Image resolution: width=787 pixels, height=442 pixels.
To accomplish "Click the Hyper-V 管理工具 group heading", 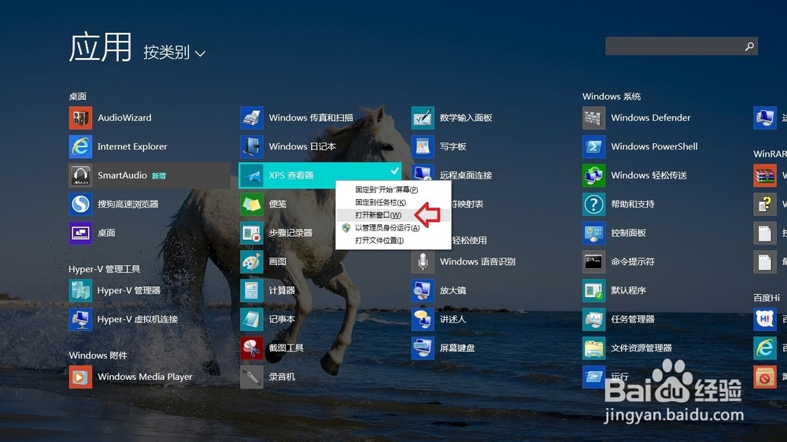I will [x=105, y=269].
